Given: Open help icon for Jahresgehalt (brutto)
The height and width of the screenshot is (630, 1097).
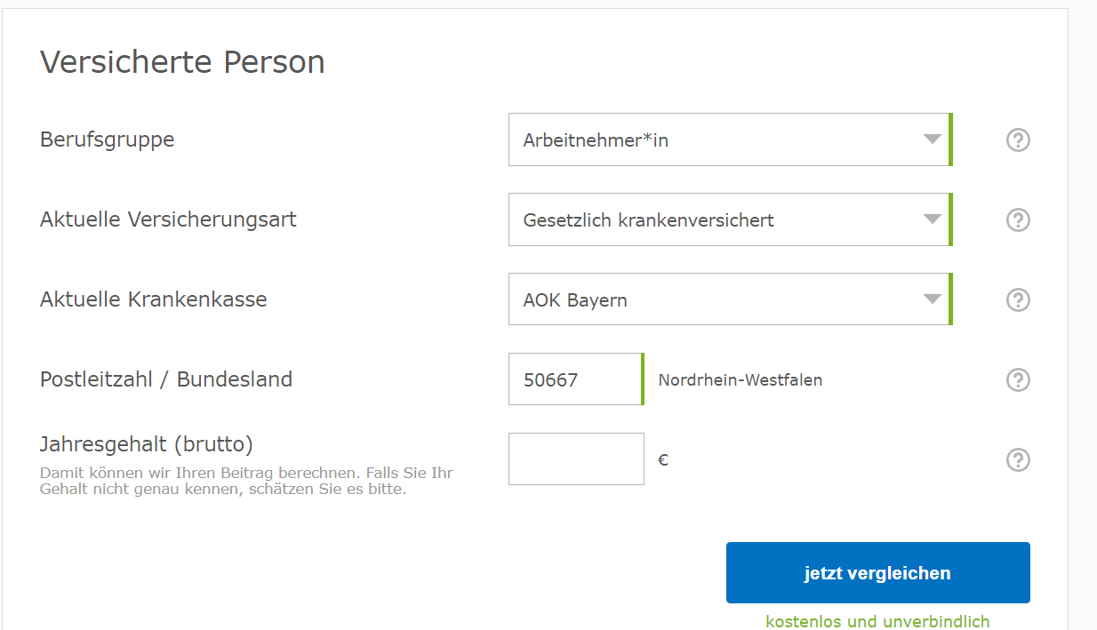Looking at the screenshot, I should 1018,459.
